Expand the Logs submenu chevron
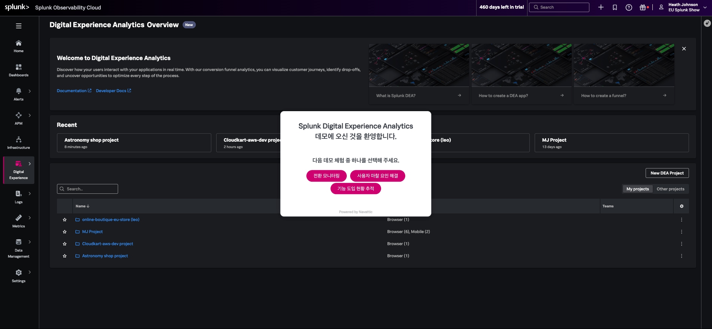The height and width of the screenshot is (329, 712). click(29, 194)
